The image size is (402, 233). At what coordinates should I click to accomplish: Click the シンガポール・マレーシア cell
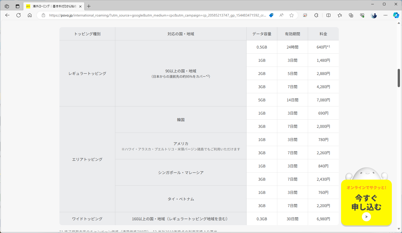181,173
